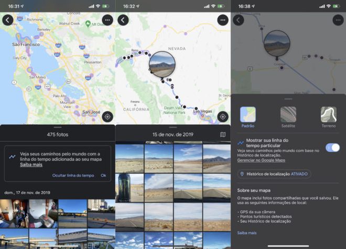Tap back arrow on 16:32 map screen
The width and height of the screenshot is (346, 249).
(123, 20)
